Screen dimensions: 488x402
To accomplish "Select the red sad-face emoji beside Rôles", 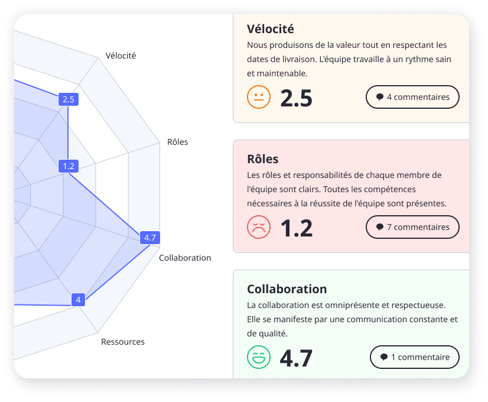I will point(258,227).
